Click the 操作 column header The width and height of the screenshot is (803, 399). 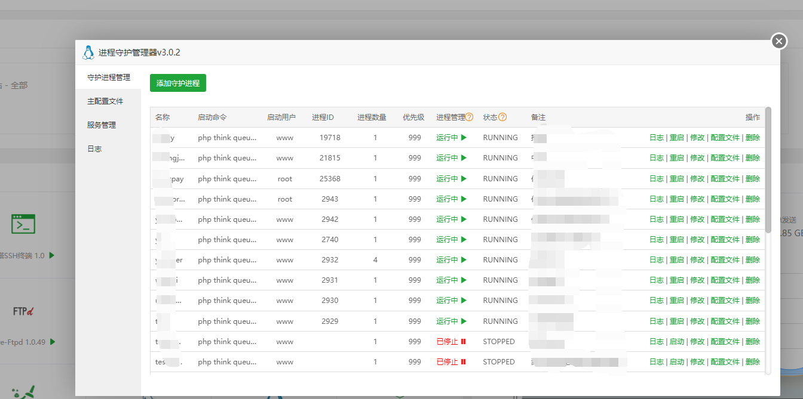pos(753,117)
